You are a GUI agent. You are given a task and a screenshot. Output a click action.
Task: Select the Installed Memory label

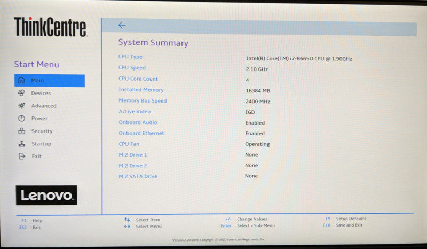(141, 90)
